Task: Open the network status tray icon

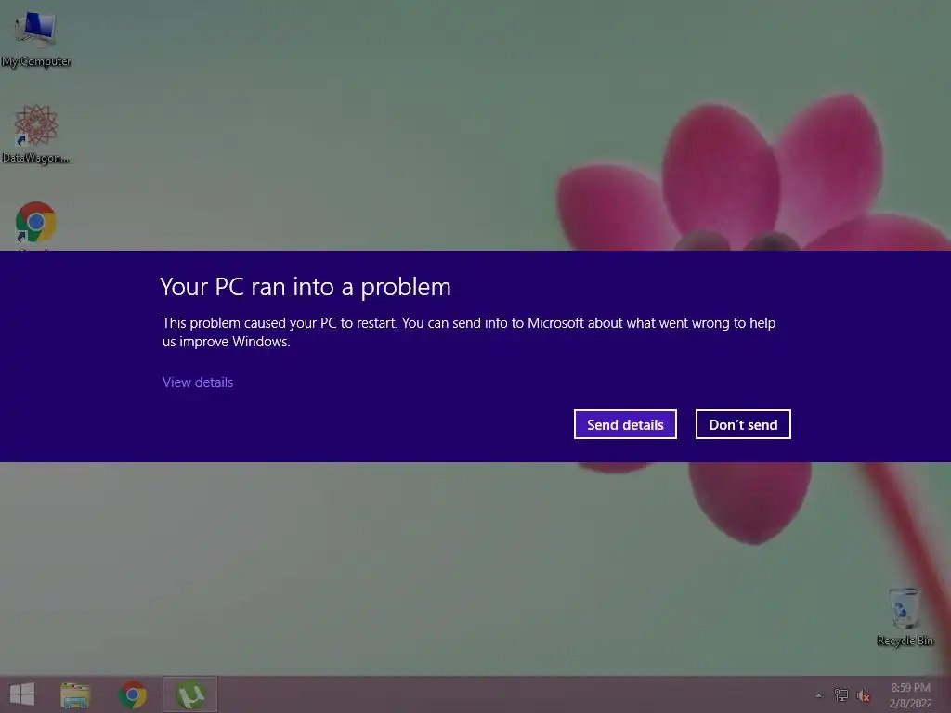Action: coord(841,694)
